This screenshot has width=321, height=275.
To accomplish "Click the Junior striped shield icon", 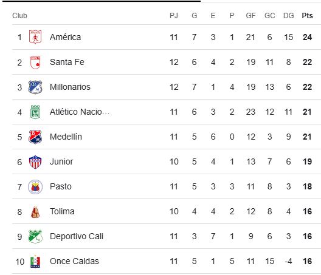I will pos(35,162).
